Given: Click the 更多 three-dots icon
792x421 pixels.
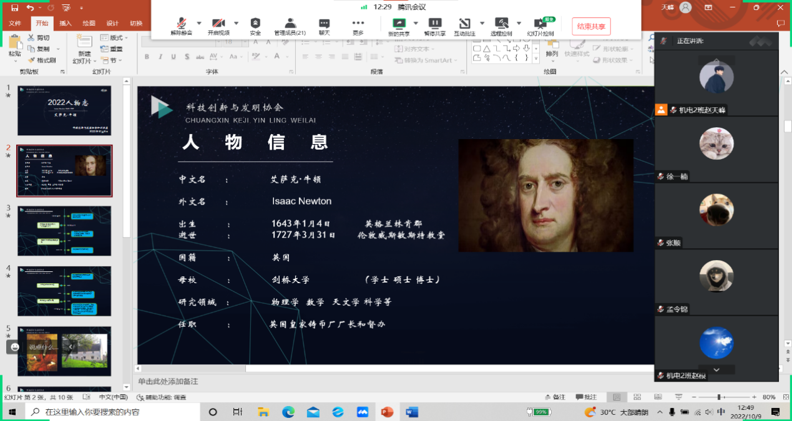Looking at the screenshot, I should pyautogui.click(x=358, y=23).
